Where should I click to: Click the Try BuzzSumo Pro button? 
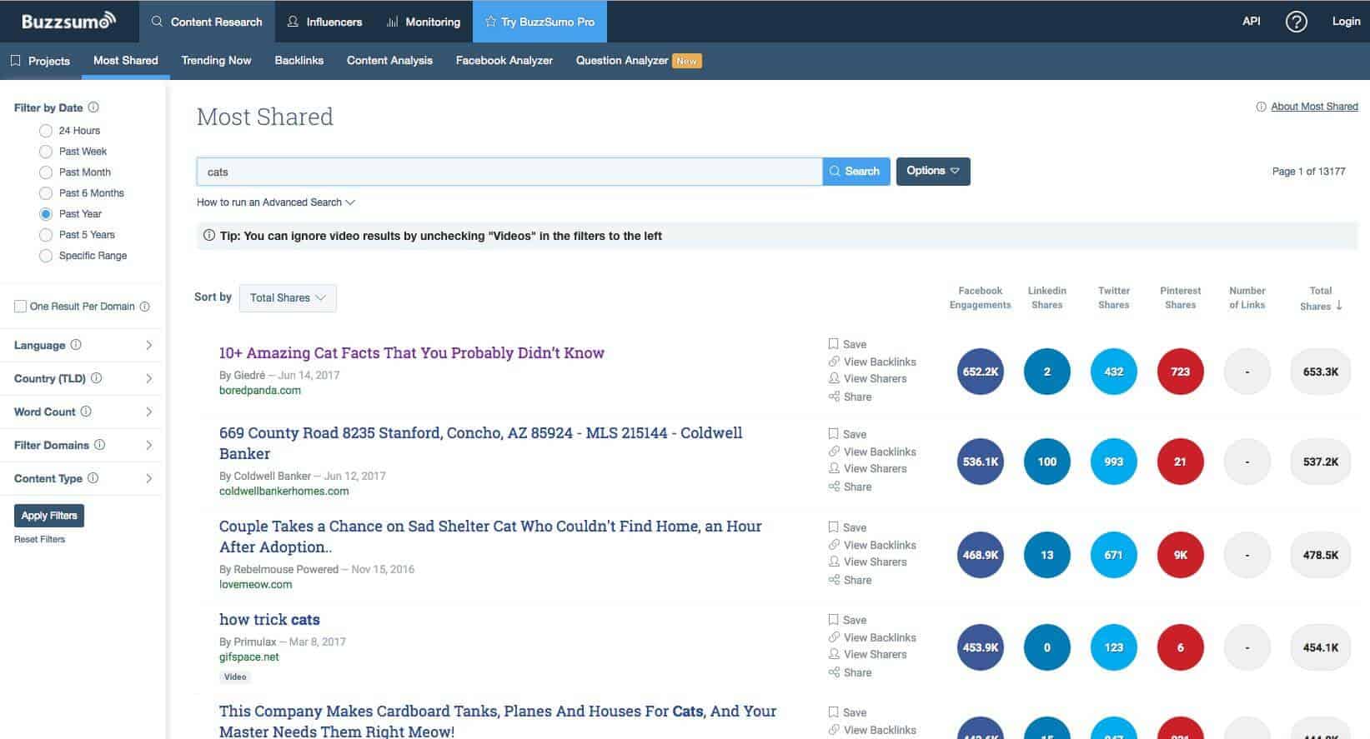[x=539, y=22]
